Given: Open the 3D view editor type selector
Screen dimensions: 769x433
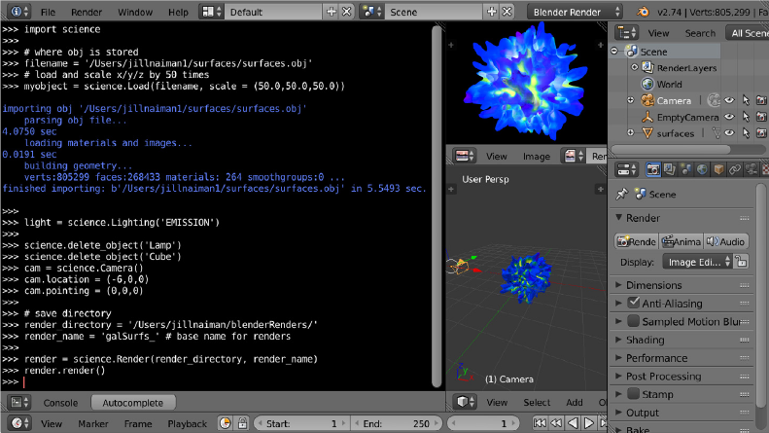Looking at the screenshot, I should (464, 402).
